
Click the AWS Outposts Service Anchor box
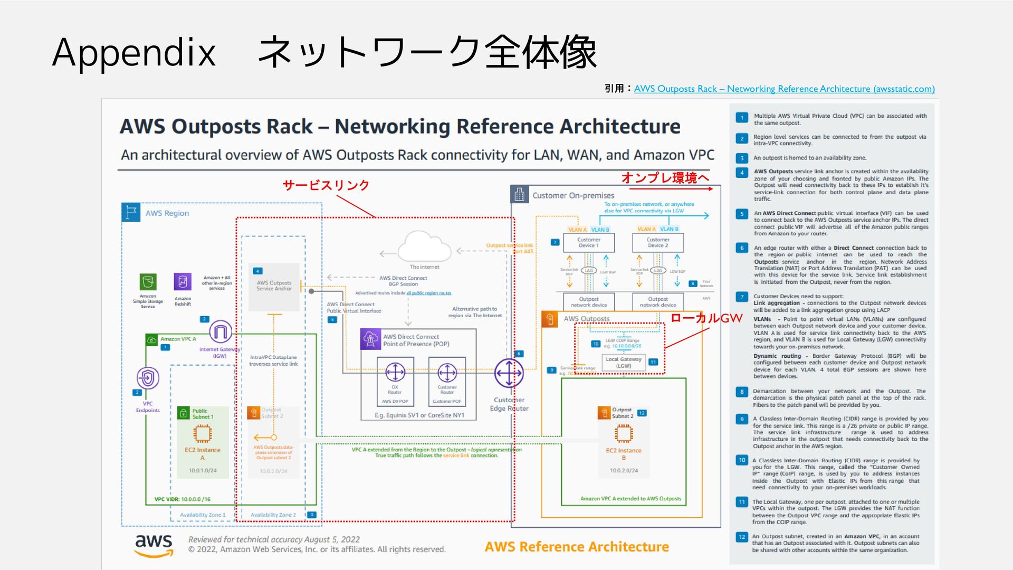[274, 287]
